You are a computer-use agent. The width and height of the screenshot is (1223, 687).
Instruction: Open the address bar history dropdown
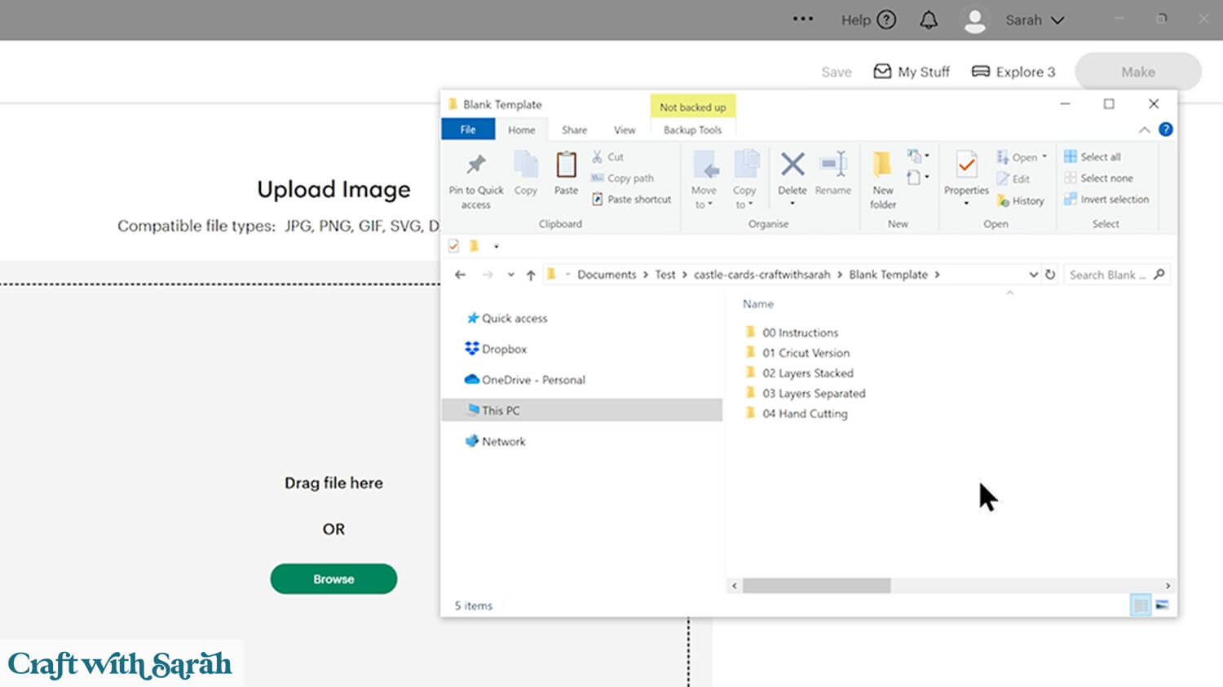point(1033,275)
